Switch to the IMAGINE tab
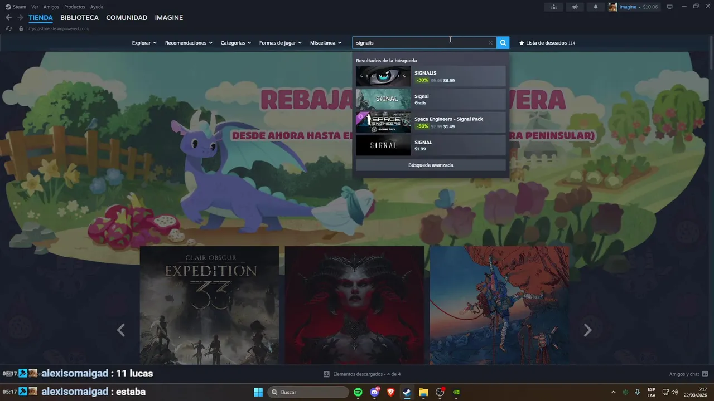This screenshot has height=401, width=714. [169, 18]
